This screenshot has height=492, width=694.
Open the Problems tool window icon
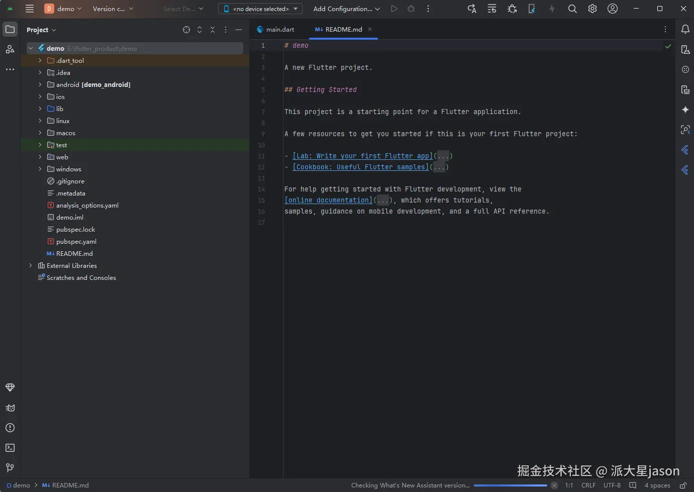(10, 428)
